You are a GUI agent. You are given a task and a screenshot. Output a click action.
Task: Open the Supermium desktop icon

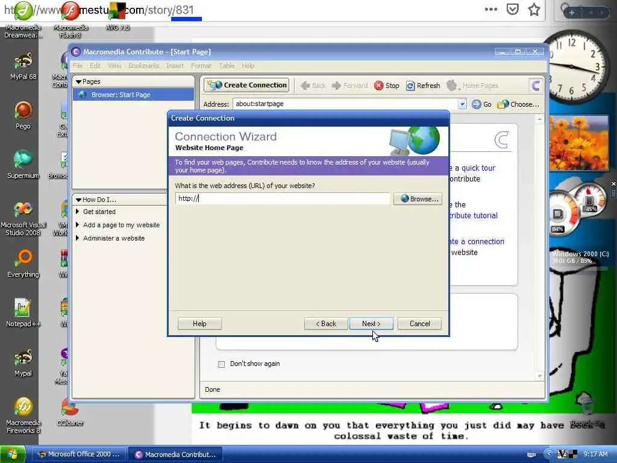(23, 165)
